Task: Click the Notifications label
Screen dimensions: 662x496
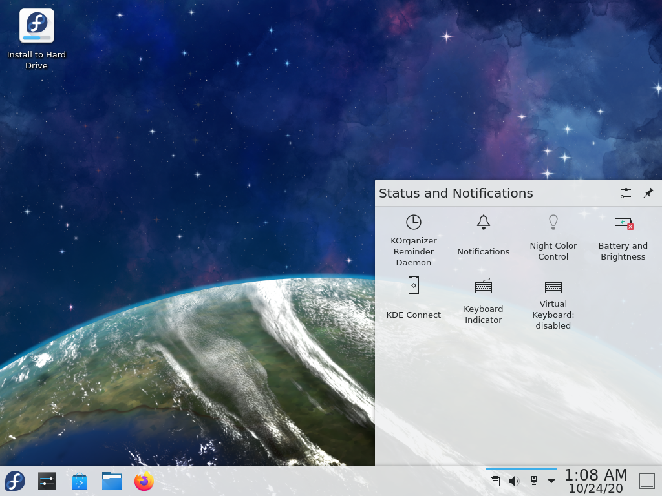Action: (x=484, y=251)
